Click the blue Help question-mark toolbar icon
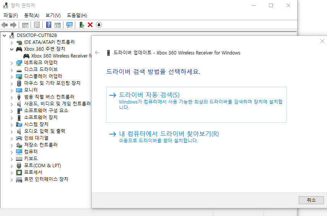 pos(49,25)
